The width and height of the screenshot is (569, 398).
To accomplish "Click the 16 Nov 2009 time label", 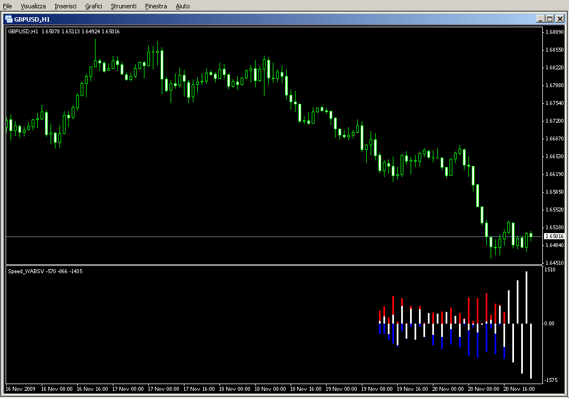I will (x=21, y=389).
